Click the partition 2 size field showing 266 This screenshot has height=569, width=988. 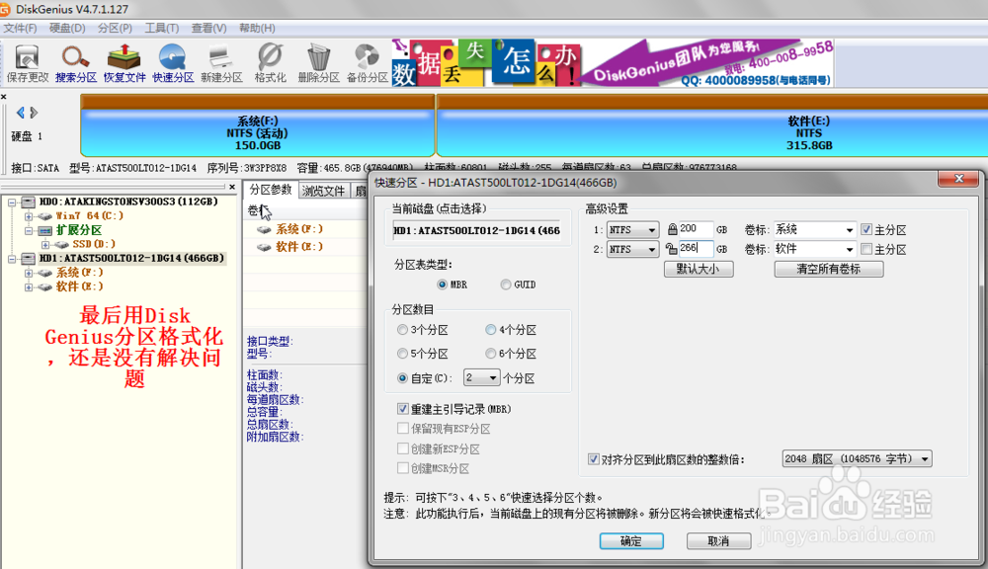click(696, 249)
